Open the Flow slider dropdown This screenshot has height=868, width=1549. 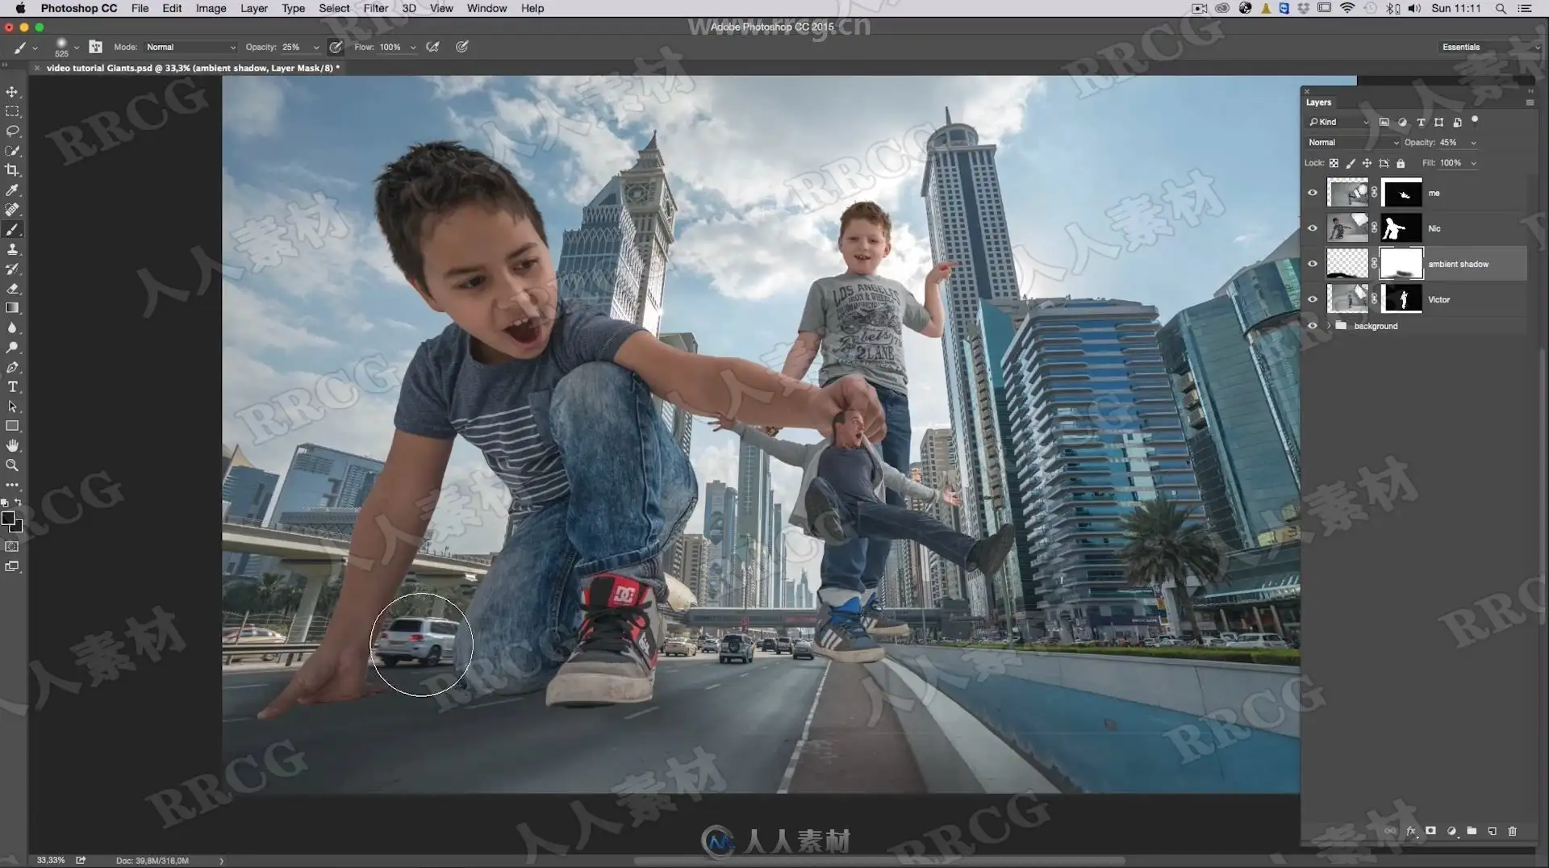(x=413, y=47)
